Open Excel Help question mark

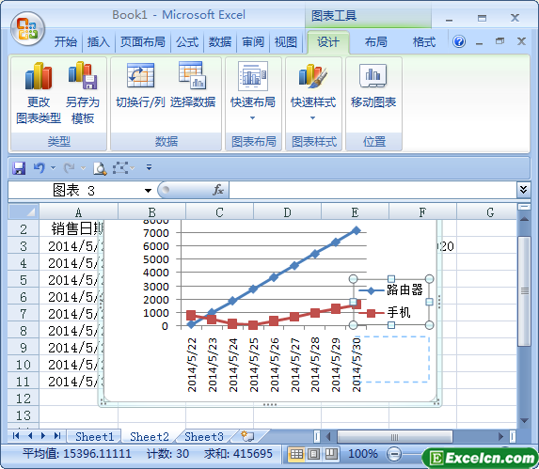pyautogui.click(x=459, y=42)
